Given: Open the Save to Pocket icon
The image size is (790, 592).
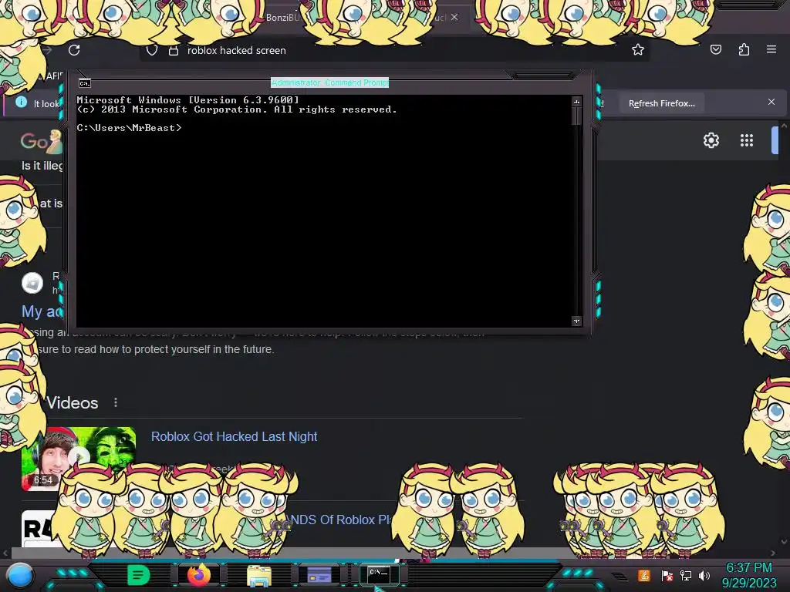Looking at the screenshot, I should 715,49.
